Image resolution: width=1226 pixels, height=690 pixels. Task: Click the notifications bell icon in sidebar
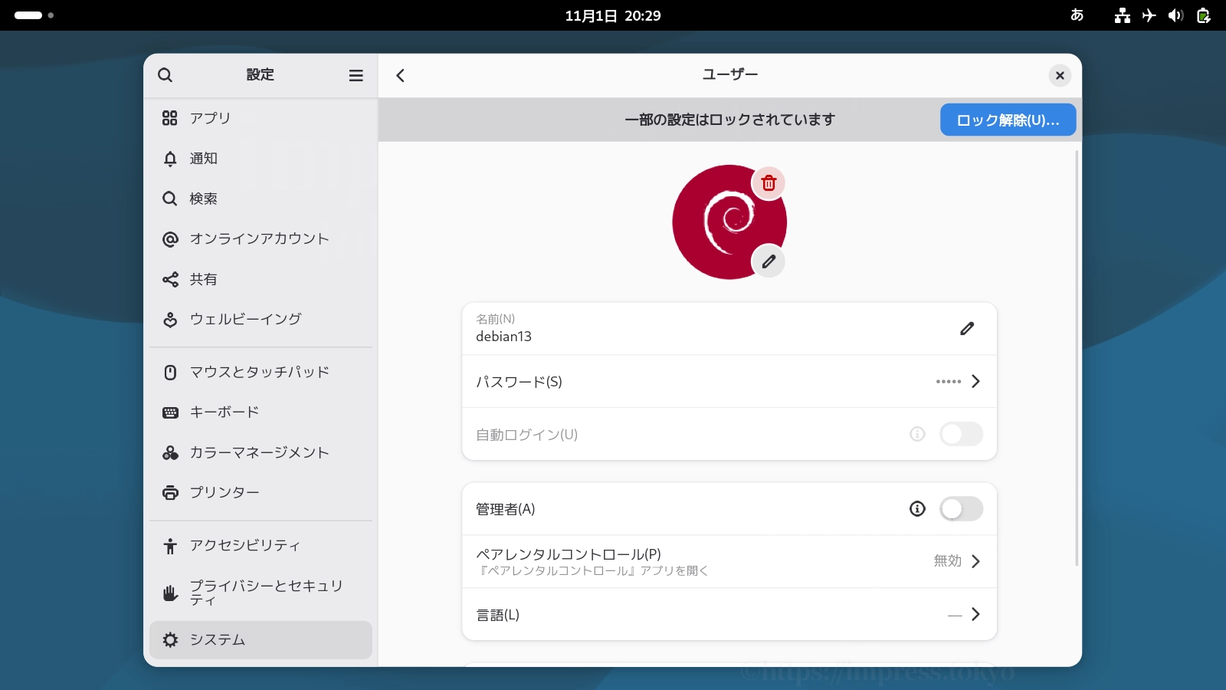(x=170, y=159)
